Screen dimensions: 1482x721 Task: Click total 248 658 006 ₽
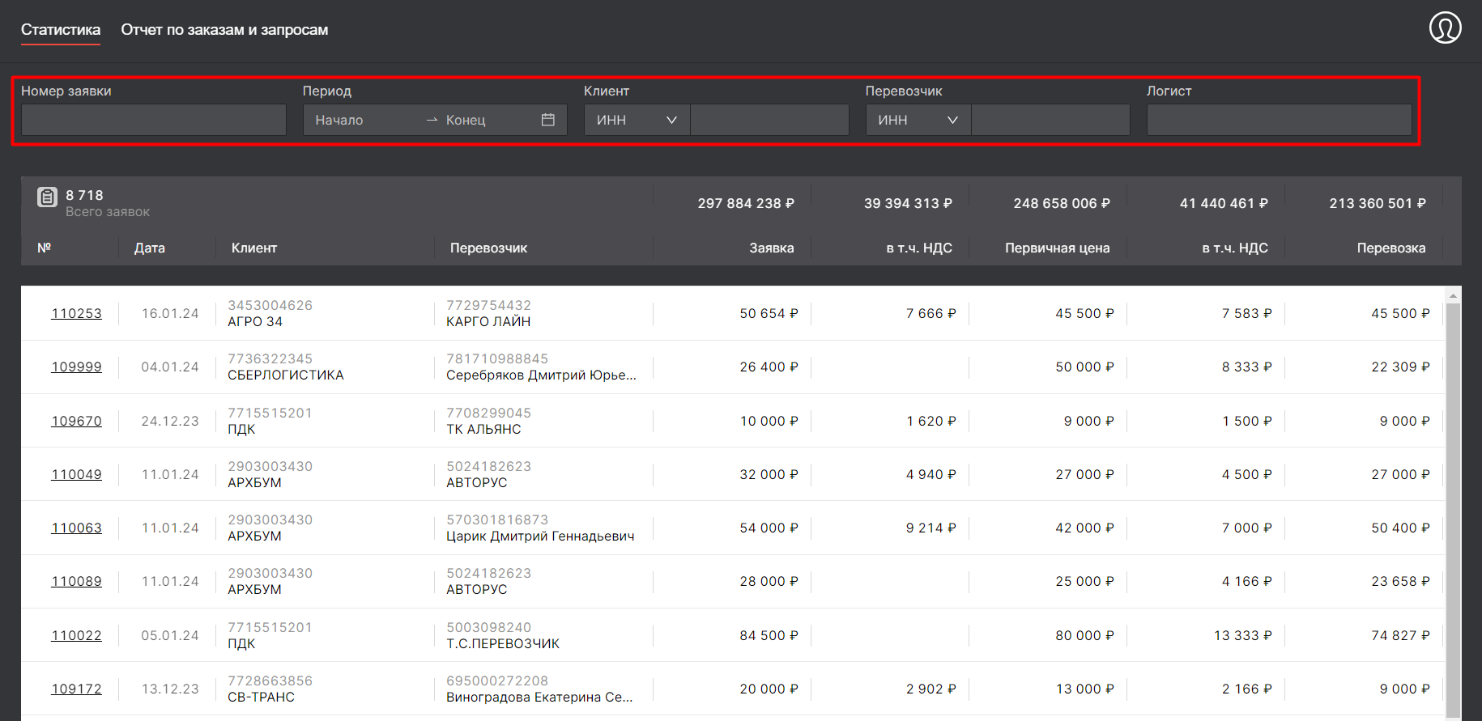pyautogui.click(x=1062, y=203)
